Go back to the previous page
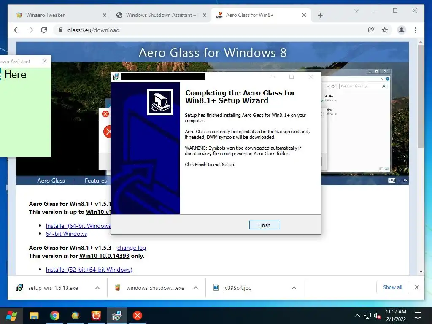Screen dimensions: 432x324 tap(17, 30)
